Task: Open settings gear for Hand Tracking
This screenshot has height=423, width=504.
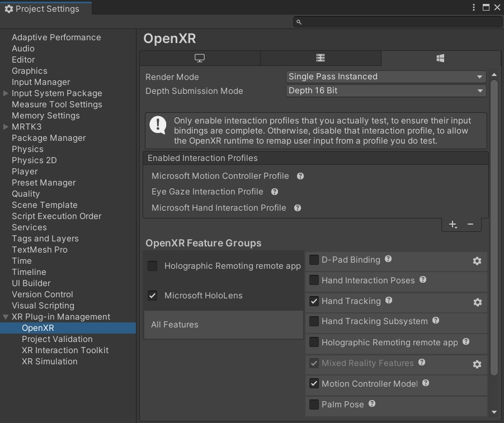Action: pyautogui.click(x=477, y=302)
